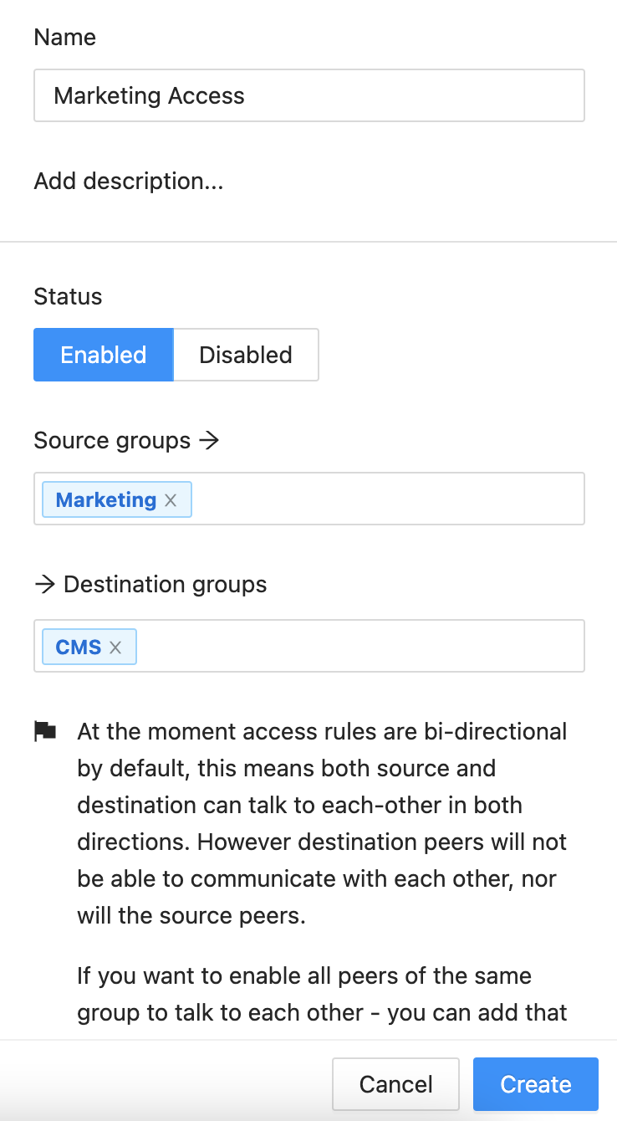
Task: Click the flag icon beside the info note
Action: pos(45,731)
